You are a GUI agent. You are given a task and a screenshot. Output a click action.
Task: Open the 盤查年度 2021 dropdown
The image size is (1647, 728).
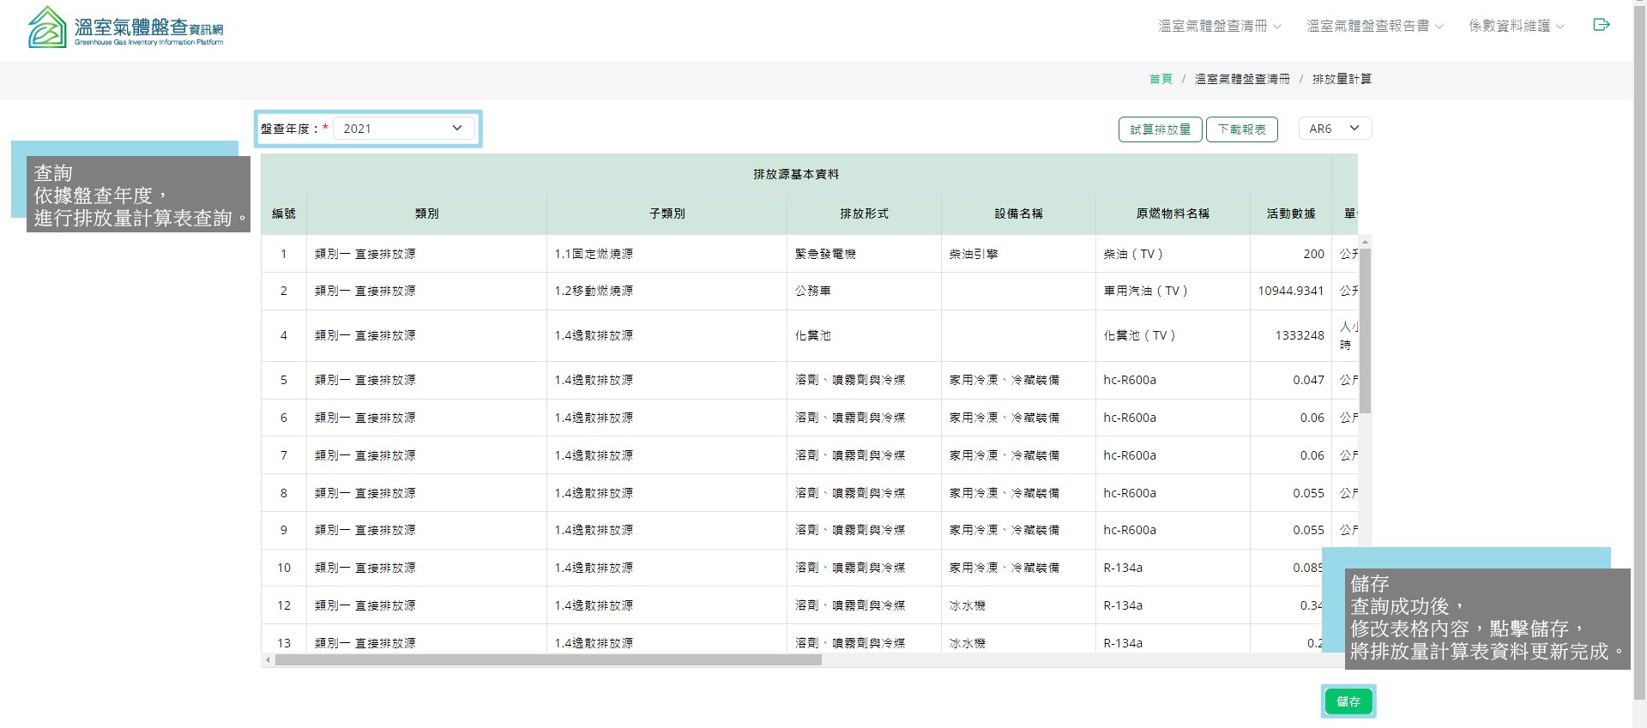(x=403, y=129)
